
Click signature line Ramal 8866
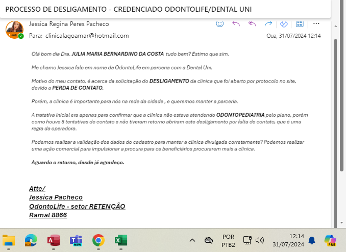pyautogui.click(x=48, y=215)
